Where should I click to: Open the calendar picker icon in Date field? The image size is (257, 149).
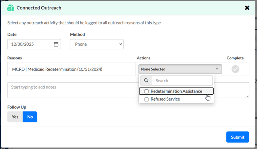[56, 44]
